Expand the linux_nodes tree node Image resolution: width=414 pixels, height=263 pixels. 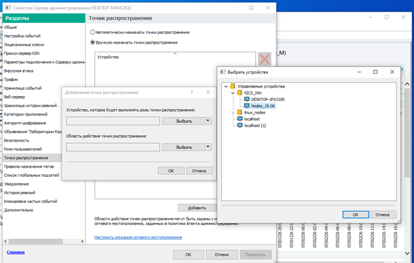tap(233, 113)
